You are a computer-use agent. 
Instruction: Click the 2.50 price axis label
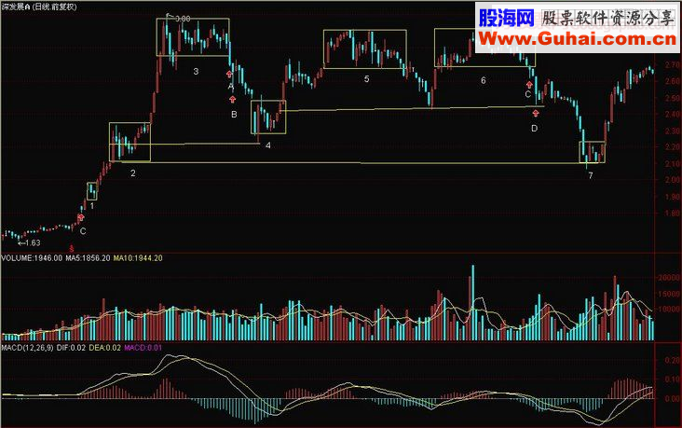[x=672, y=98]
